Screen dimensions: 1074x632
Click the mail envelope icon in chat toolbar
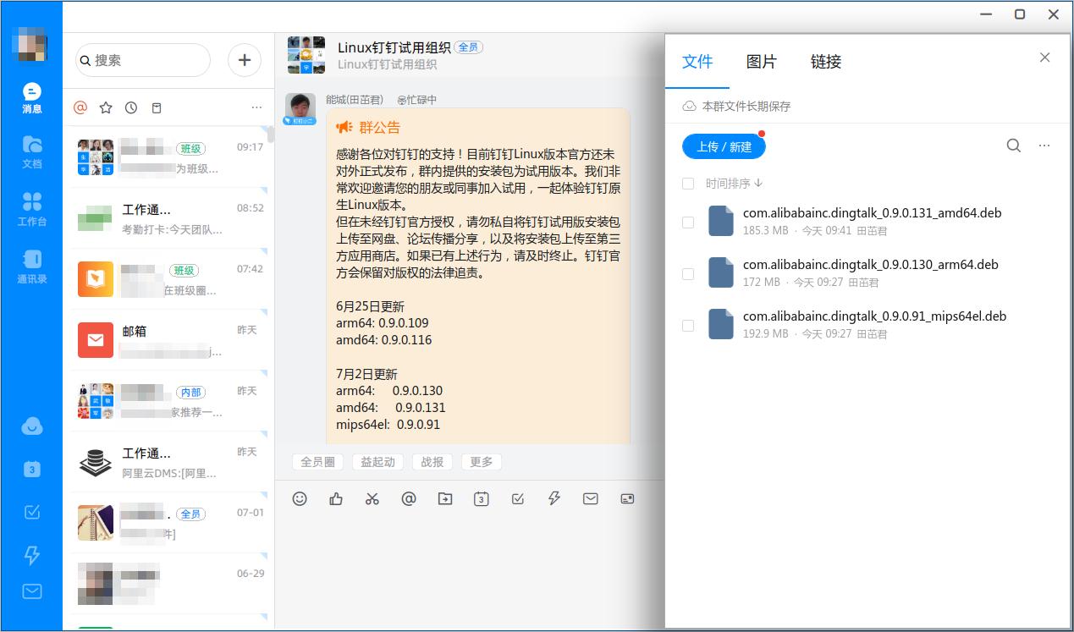click(x=591, y=499)
